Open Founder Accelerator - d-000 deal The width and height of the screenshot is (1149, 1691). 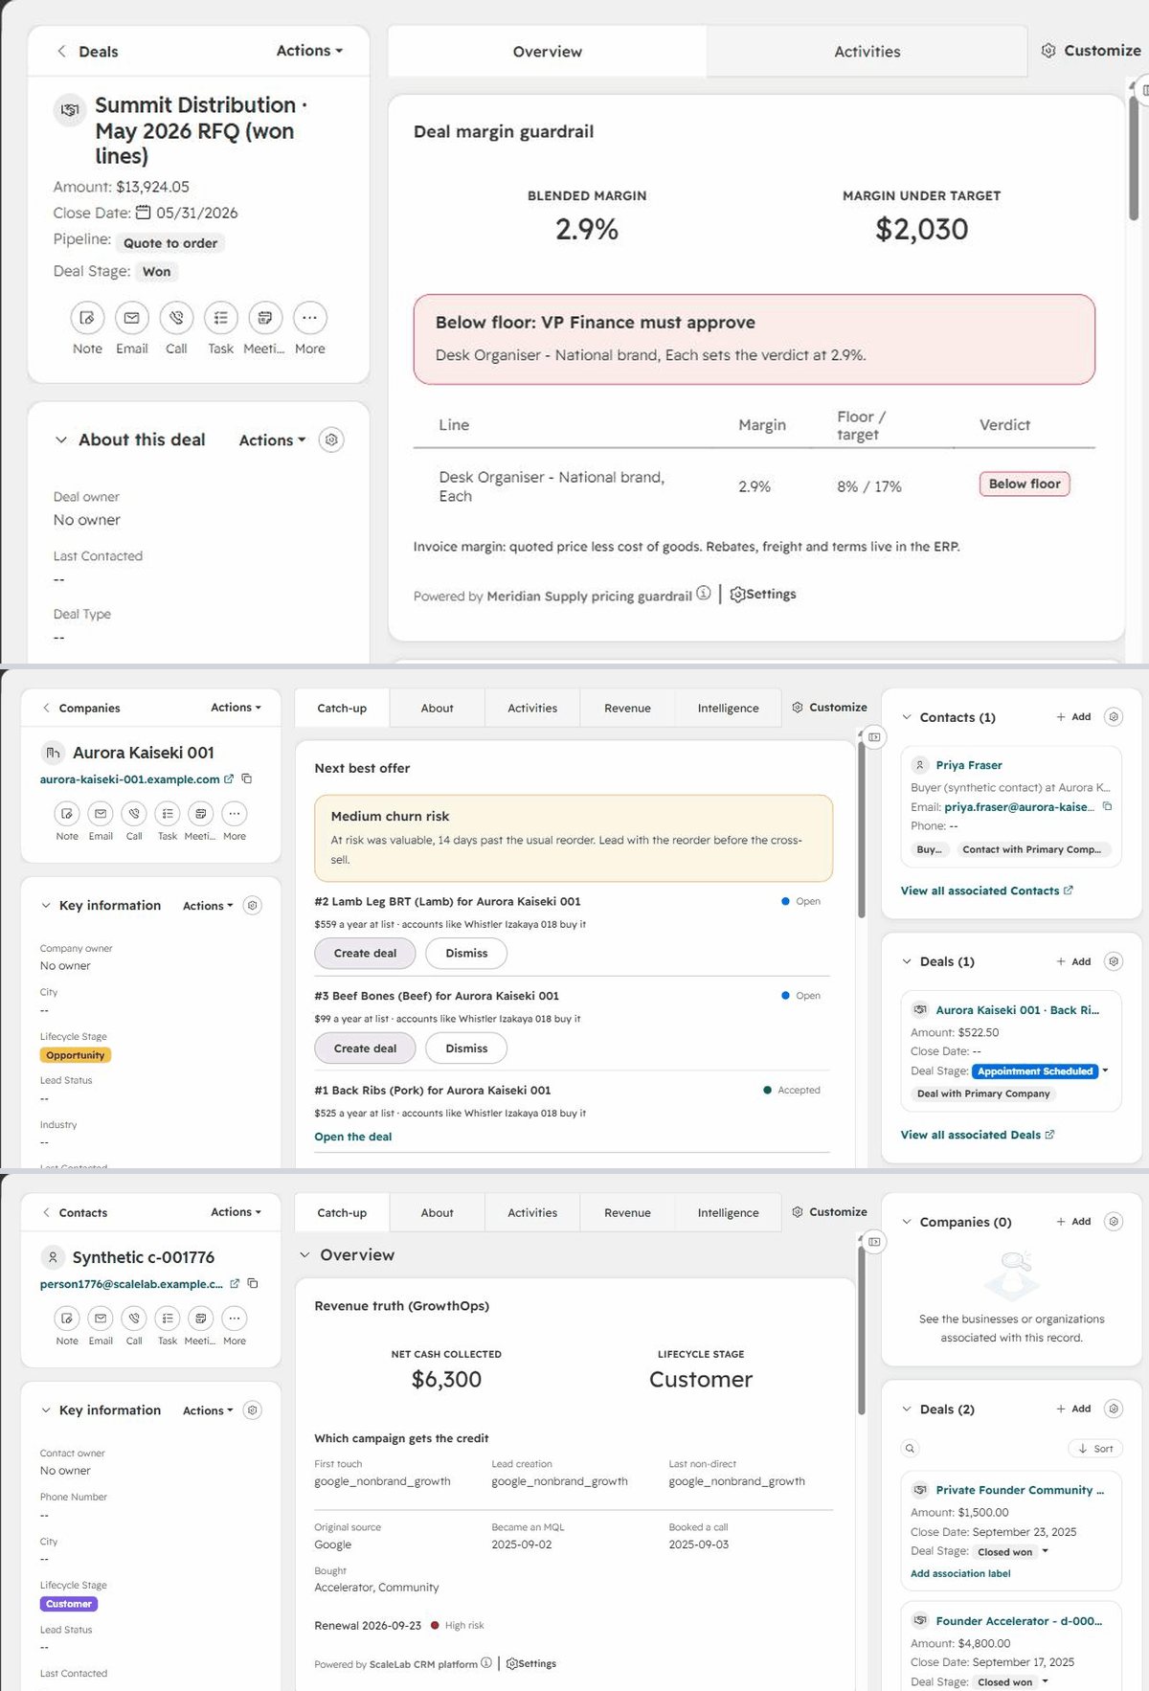[x=1019, y=1620]
